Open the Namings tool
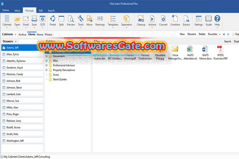Image resolution: width=239 pixels, height=159 pixels. click(x=100, y=19)
